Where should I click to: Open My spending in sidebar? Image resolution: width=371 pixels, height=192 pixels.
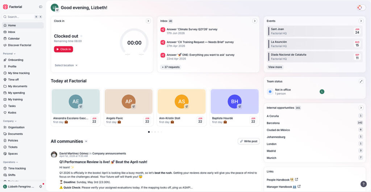click(x=23, y=93)
